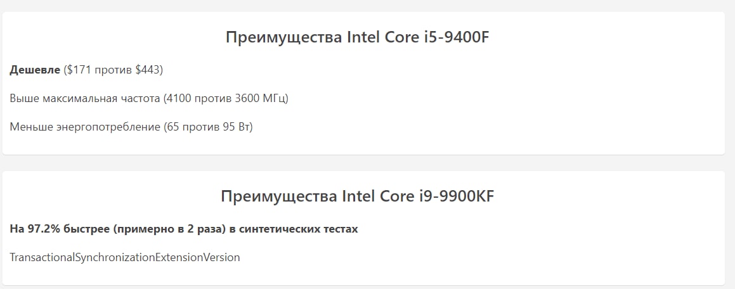Click the $443 price value
This screenshot has height=289, width=735.
coord(147,71)
